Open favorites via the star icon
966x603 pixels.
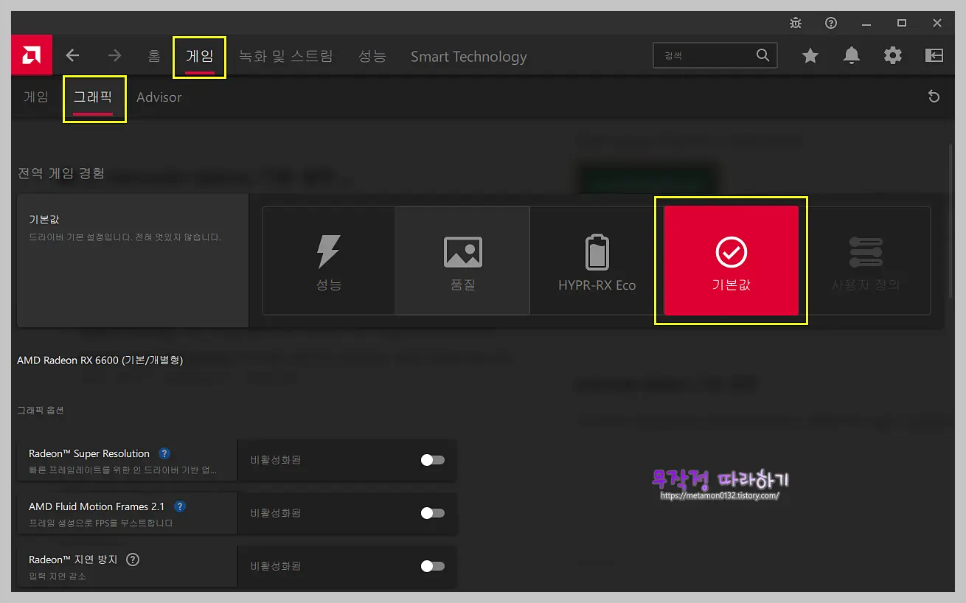810,55
